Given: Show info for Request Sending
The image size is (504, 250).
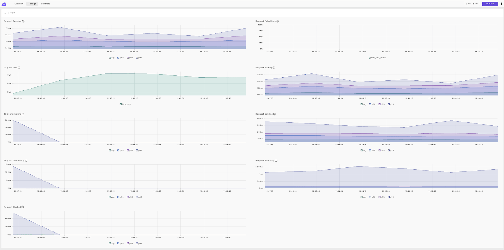Looking at the screenshot, I should pos(274,114).
